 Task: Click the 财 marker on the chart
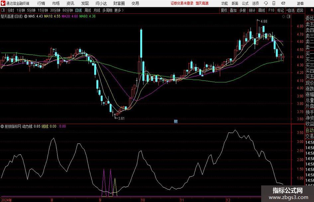(176, 121)
